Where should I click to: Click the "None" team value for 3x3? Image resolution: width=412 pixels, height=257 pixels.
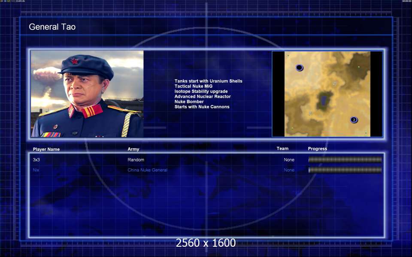point(289,160)
